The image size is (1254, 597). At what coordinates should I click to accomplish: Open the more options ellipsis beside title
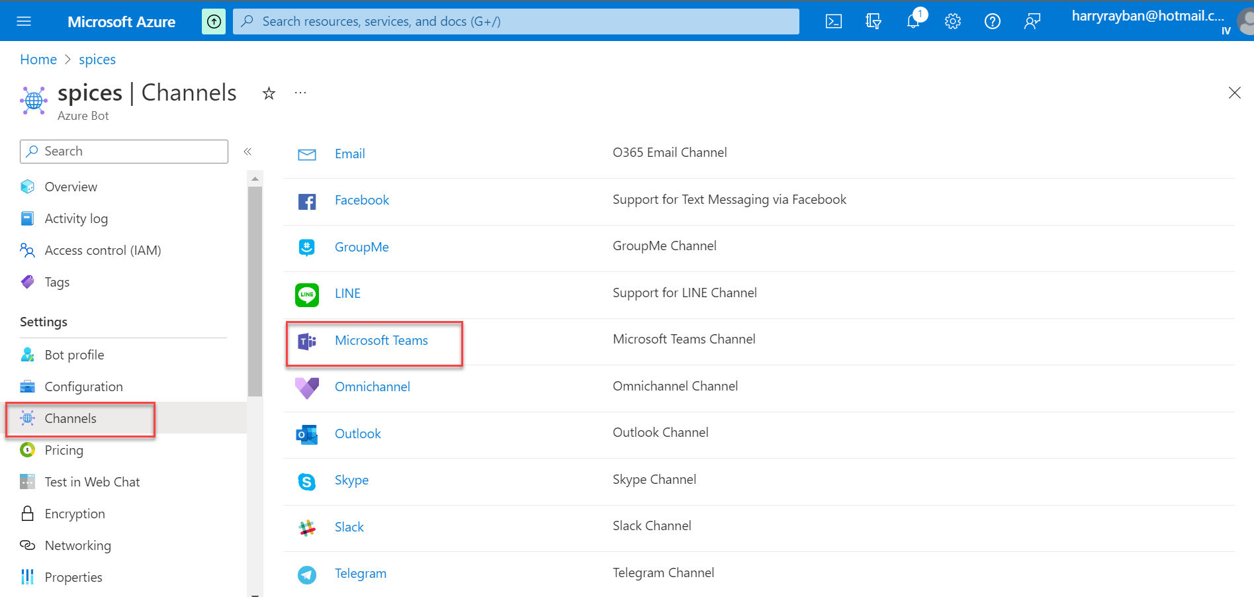(x=300, y=93)
